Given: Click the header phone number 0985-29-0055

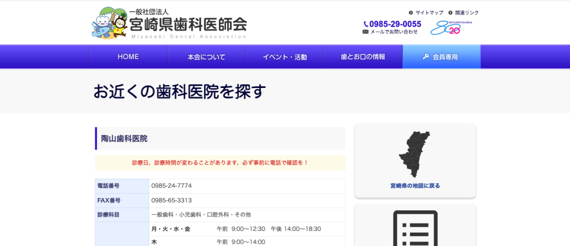Looking at the screenshot, I should click(x=395, y=24).
